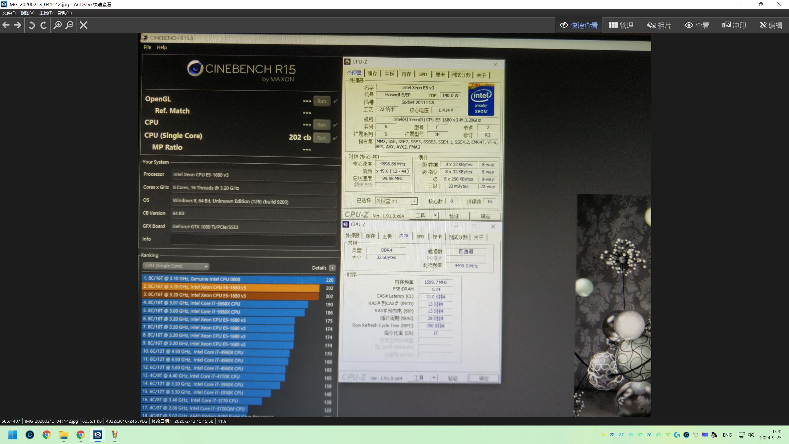The width and height of the screenshot is (789, 444).
Task: Click the X delete icon in the toolbar
Action: pos(84,25)
